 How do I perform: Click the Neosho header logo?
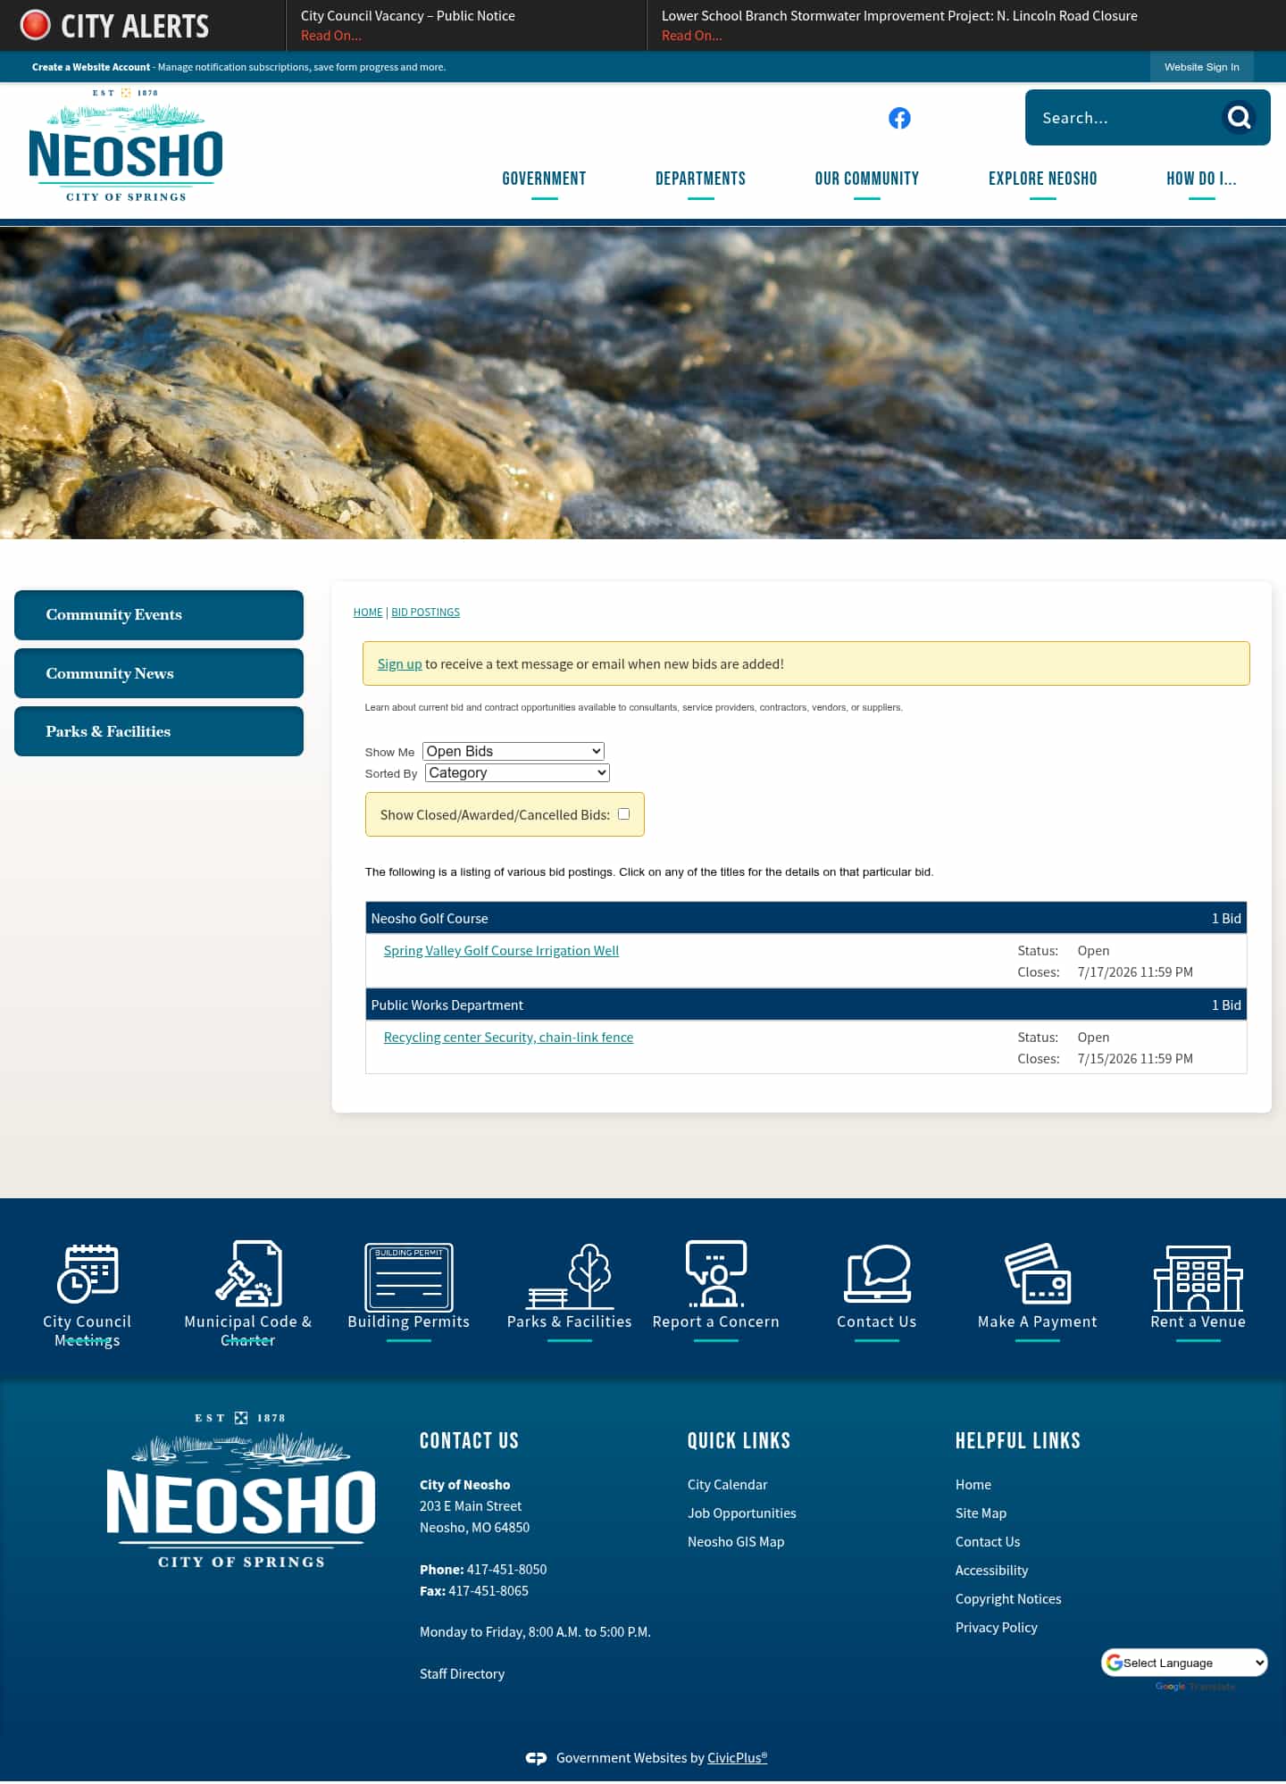click(x=126, y=145)
